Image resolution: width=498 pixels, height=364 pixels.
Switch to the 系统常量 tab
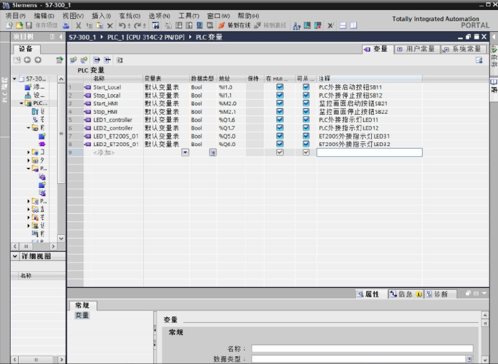click(463, 49)
